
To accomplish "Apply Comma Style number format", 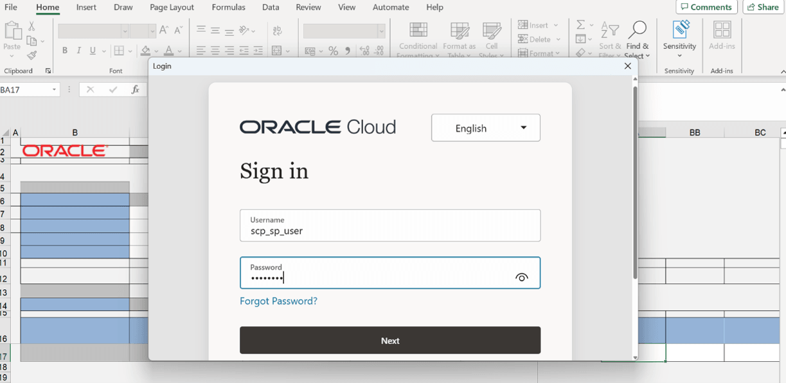I will pyautogui.click(x=348, y=51).
